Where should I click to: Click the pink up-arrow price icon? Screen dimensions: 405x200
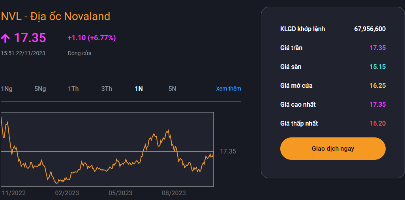click(x=6, y=38)
